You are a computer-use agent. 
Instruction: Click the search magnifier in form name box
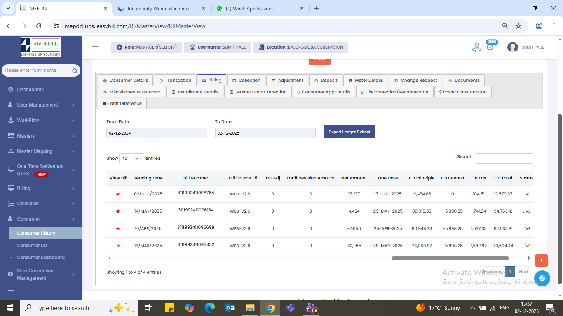[x=75, y=71]
